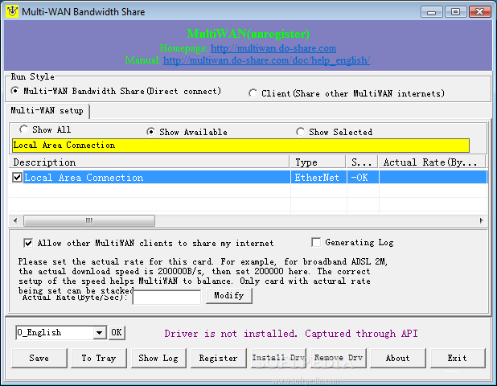
Task: Close the Multi-WAN Bandwidth Share window
Action: coord(480,12)
